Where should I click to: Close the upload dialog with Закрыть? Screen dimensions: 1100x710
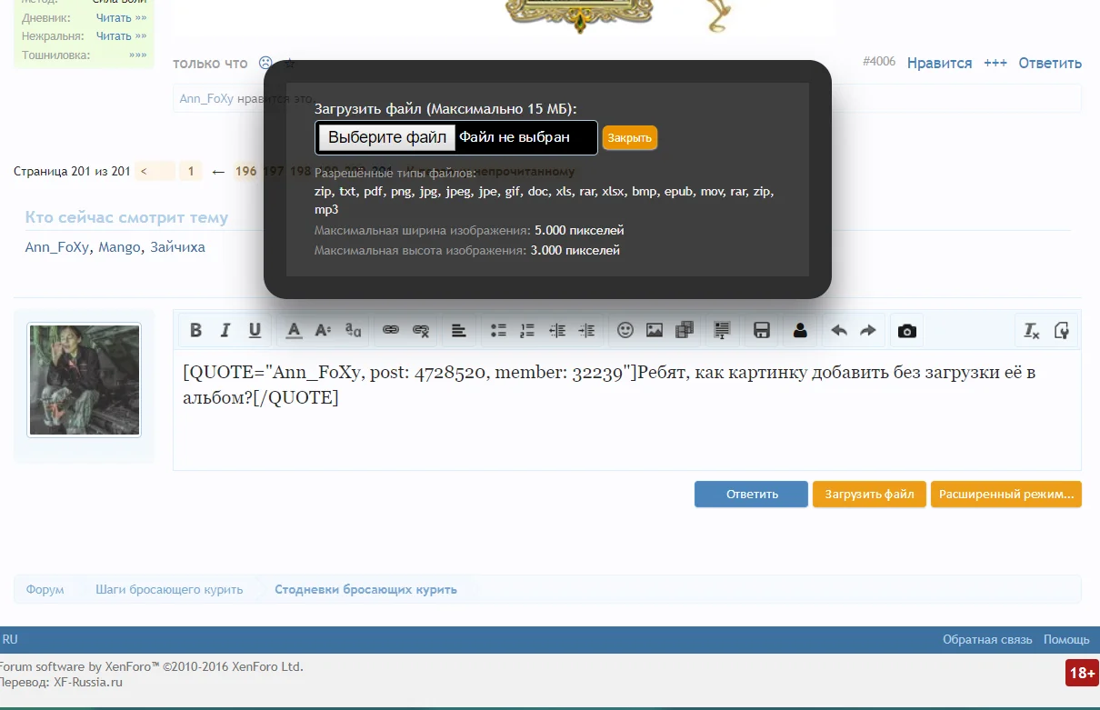[x=629, y=137]
